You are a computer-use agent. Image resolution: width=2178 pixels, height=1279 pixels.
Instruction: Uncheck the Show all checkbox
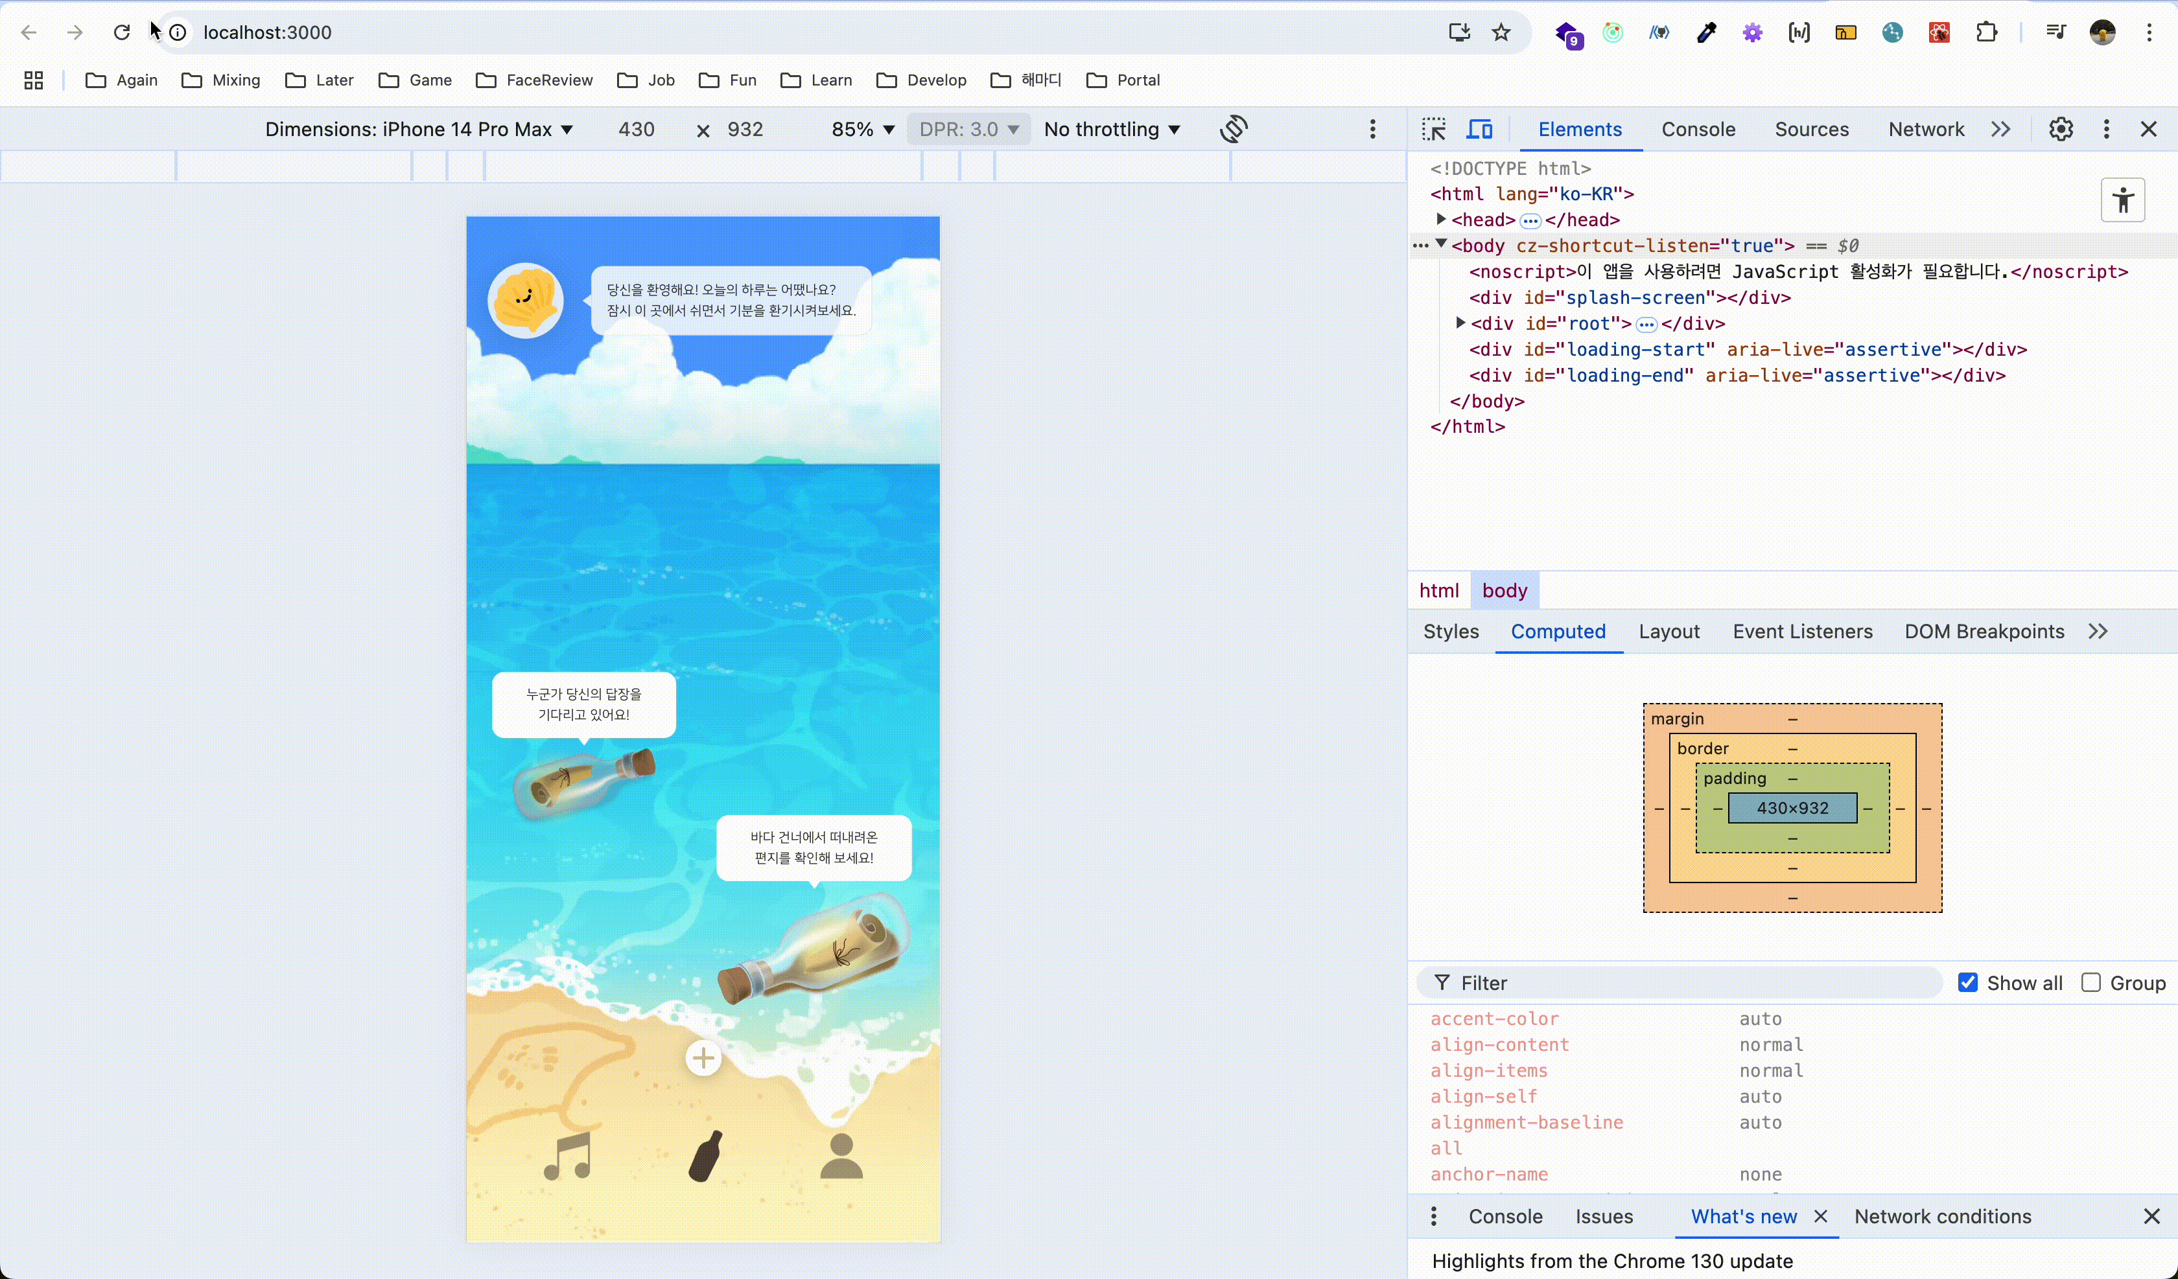(x=1968, y=983)
